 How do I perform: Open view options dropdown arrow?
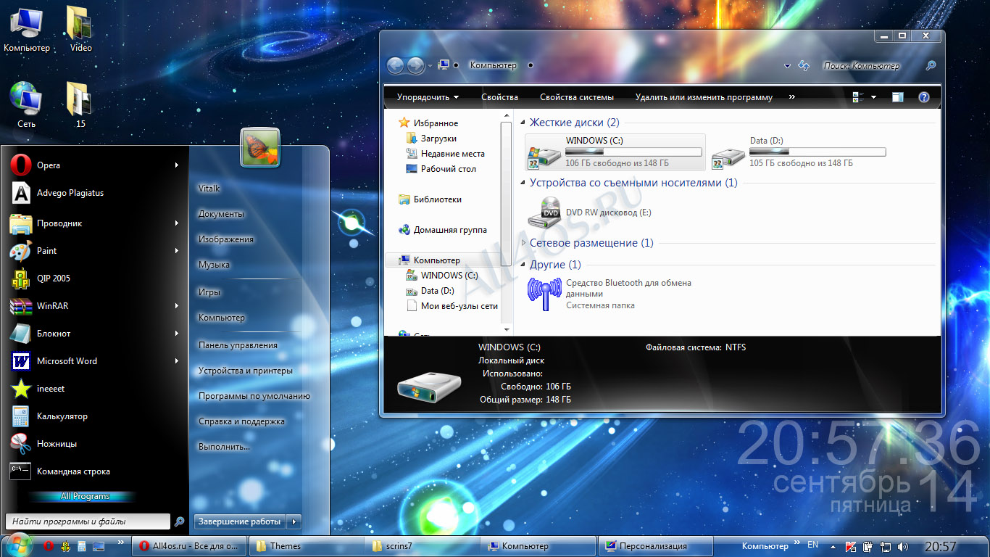point(873,97)
